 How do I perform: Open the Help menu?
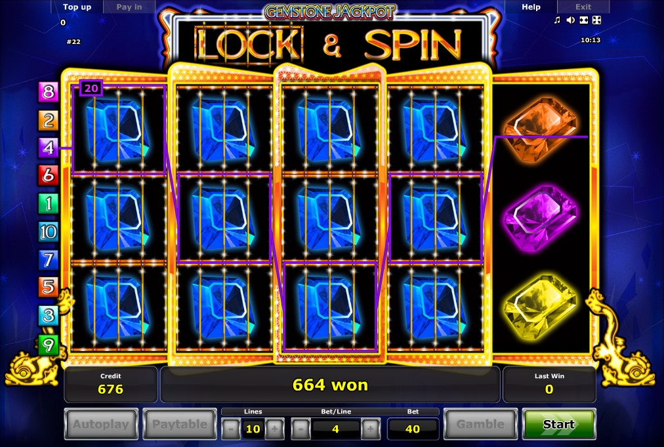tap(531, 7)
